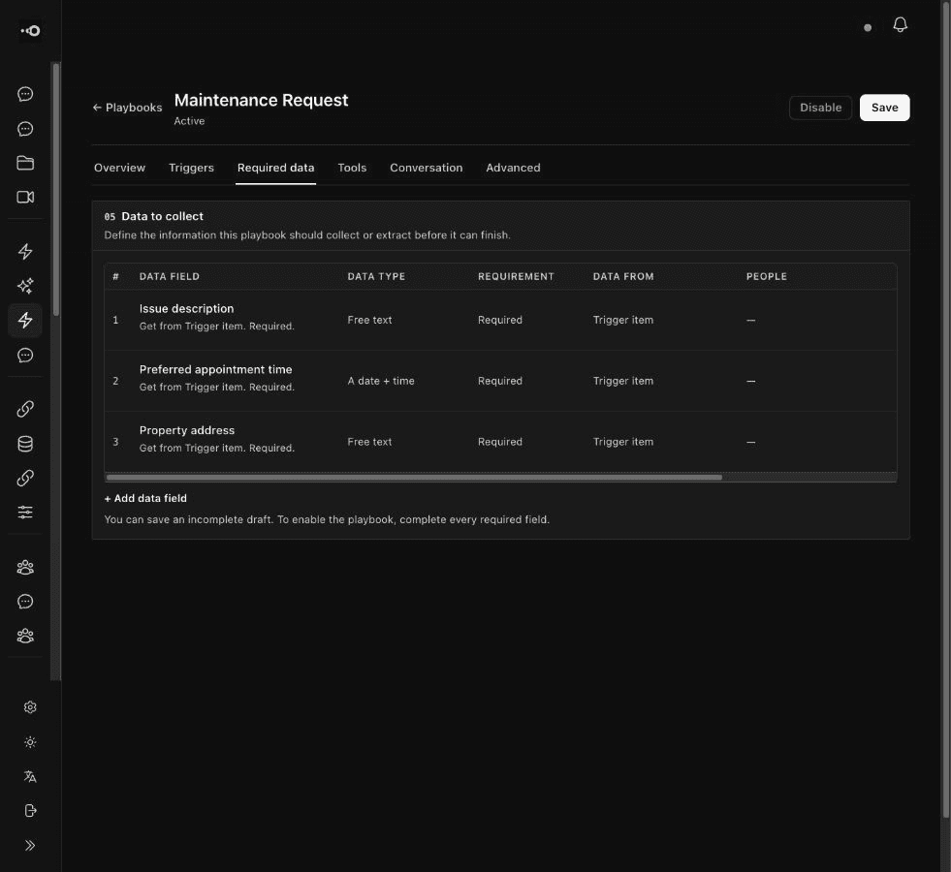Select the Required data tab

click(276, 168)
